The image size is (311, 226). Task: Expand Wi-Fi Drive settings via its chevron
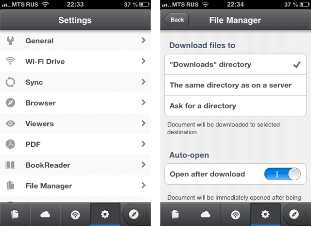tap(144, 61)
